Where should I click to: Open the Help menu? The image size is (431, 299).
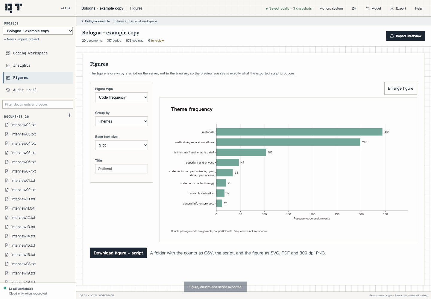coord(418,8)
